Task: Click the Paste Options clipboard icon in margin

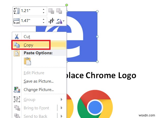Action: [x=17, y=53]
